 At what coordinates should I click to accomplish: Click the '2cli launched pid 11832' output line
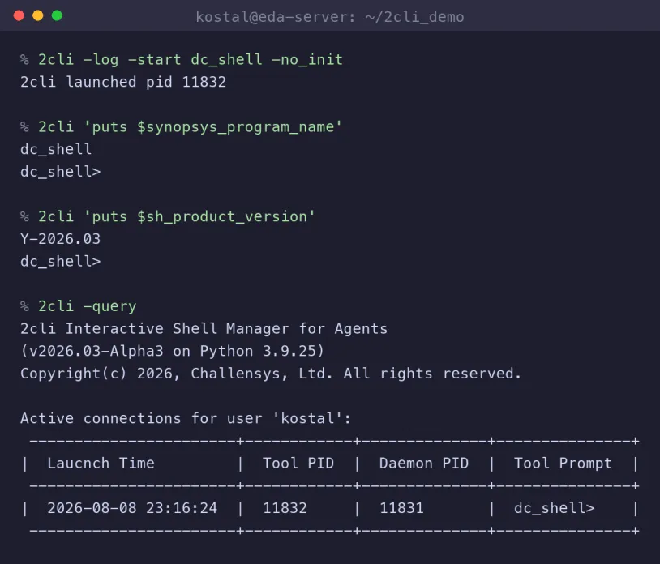click(x=123, y=82)
